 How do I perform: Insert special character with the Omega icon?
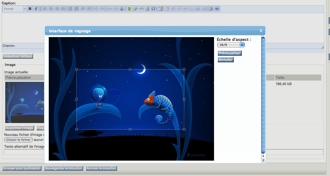pos(153,9)
